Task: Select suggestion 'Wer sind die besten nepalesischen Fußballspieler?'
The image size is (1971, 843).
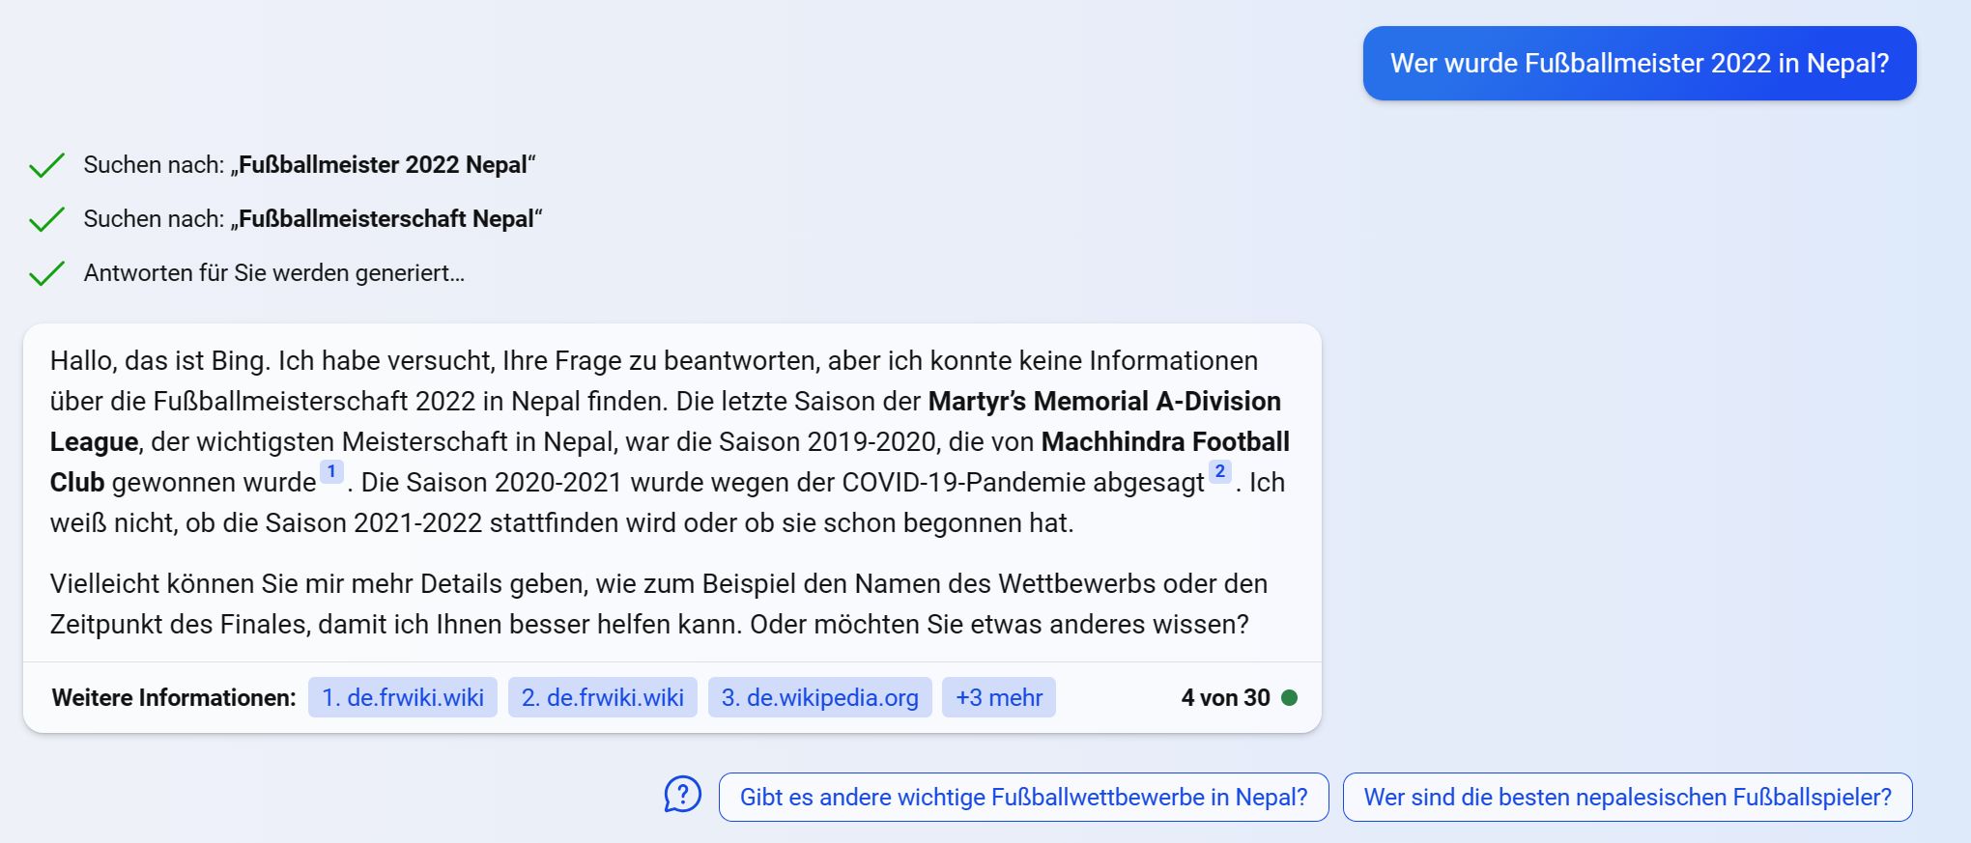Action: [x=1627, y=797]
